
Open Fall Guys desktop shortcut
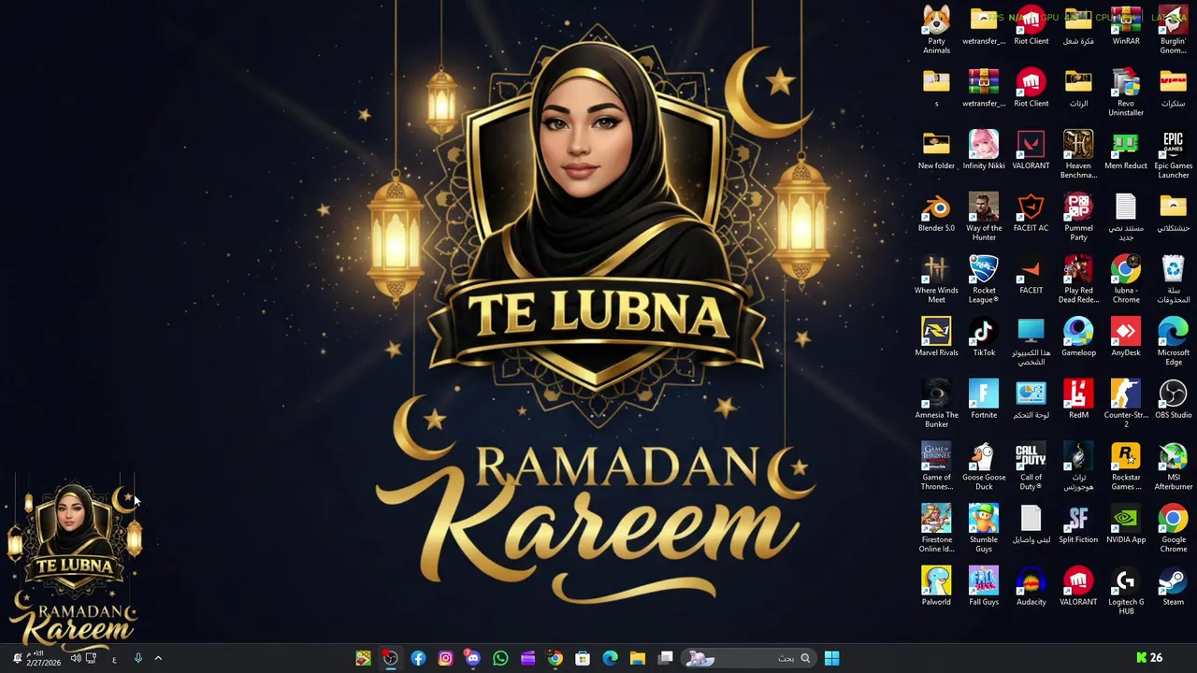click(x=984, y=587)
